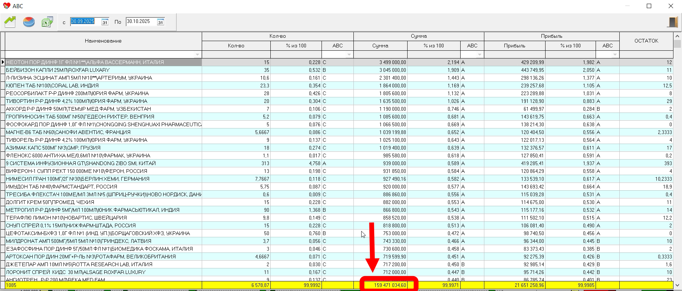Open the ABC filter dropdown under Сумма
Image resolution: width=682 pixels, height=291 pixels.
[x=480, y=55]
